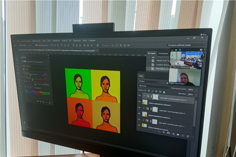Open the new adjustment layer circle icon

click(x=173, y=134)
